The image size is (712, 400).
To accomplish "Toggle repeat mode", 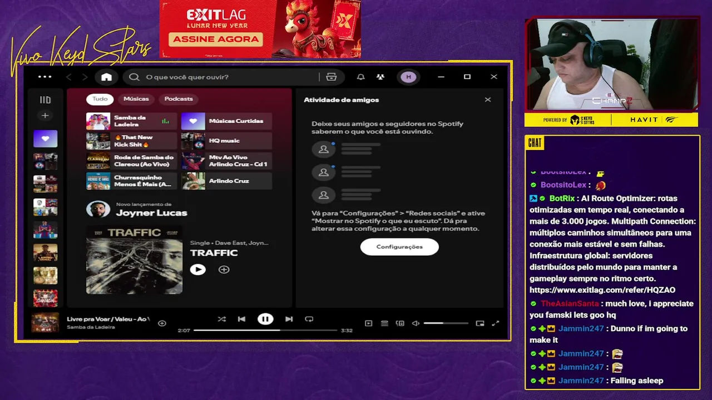I will tap(309, 319).
